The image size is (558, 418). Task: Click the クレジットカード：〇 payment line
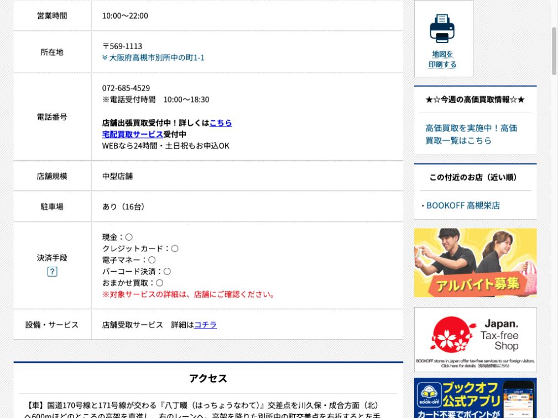140,249
